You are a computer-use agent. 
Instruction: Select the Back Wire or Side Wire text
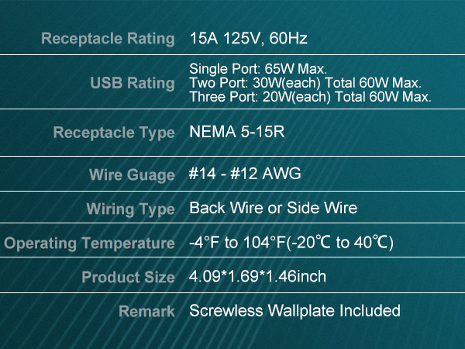pos(274,209)
